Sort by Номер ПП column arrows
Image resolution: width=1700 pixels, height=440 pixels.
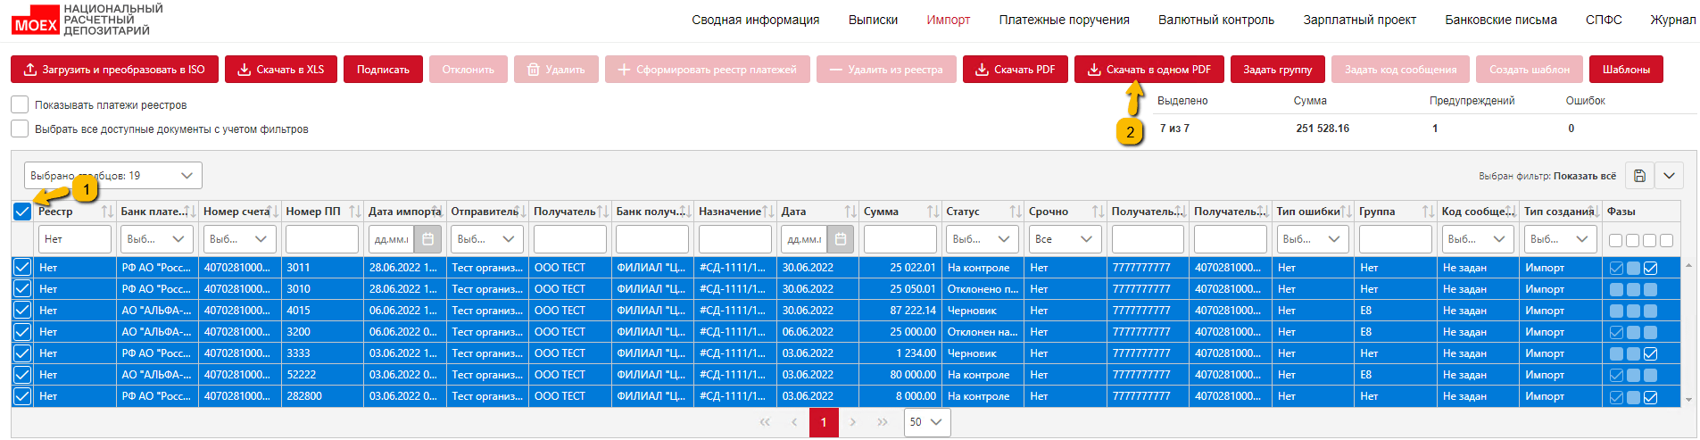(x=355, y=212)
